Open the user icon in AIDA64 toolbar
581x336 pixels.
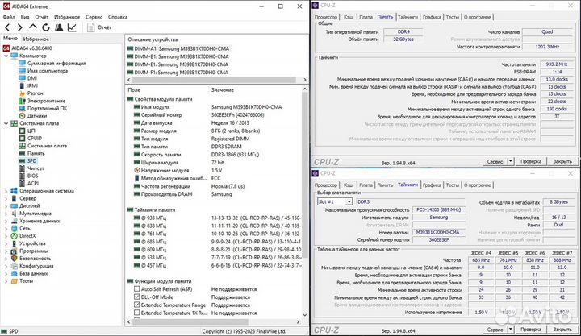[59, 27]
